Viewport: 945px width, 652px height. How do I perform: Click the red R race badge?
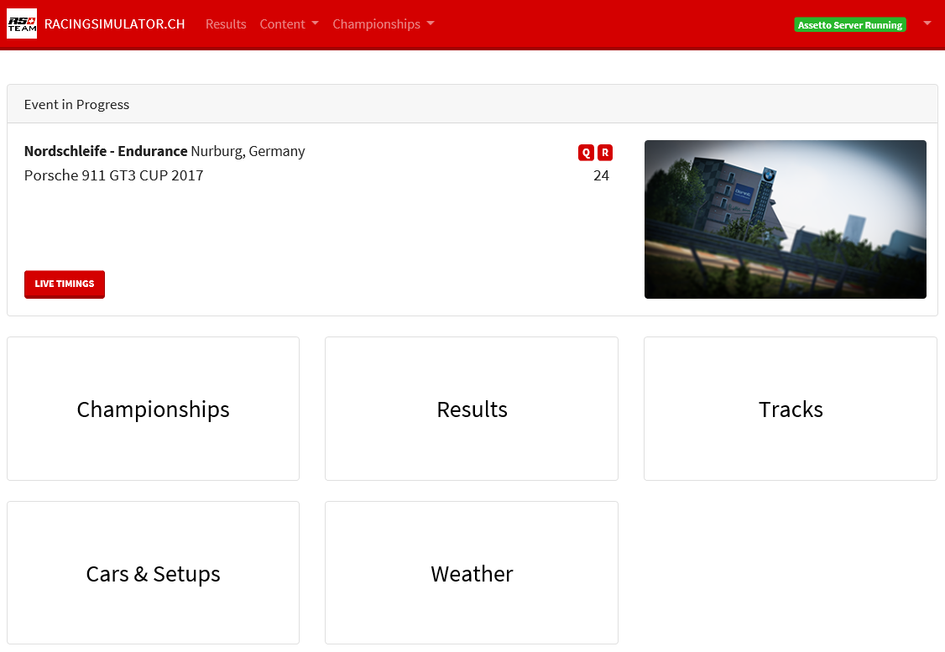click(605, 153)
